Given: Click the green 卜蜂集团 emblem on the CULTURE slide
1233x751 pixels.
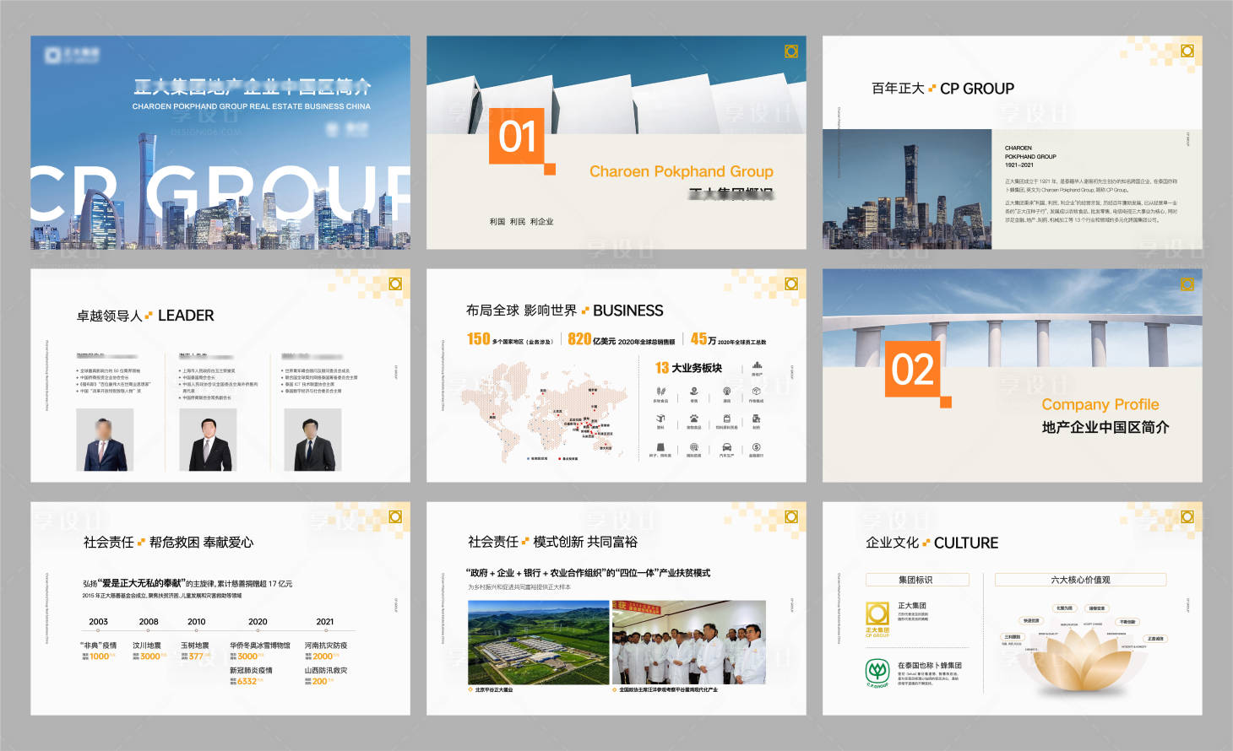Looking at the screenshot, I should point(877,673).
